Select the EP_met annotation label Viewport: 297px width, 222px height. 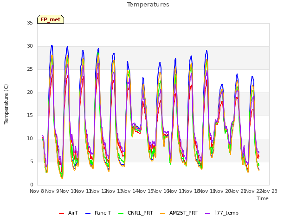click(x=51, y=19)
